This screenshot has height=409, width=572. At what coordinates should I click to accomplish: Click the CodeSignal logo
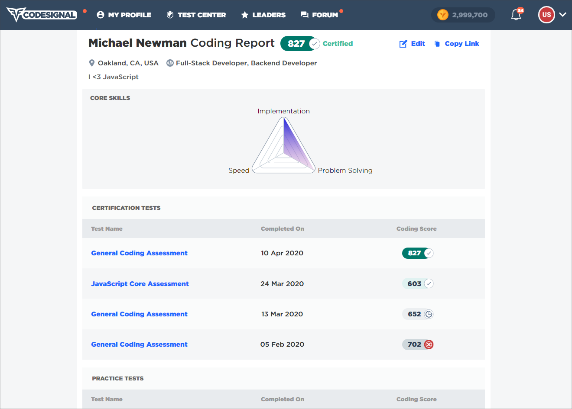pyautogui.click(x=42, y=15)
